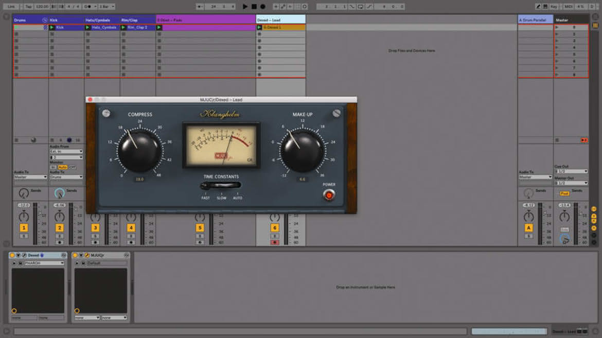The image size is (602, 338).
Task: Select the Dexed – Lead track header
Action: pyautogui.click(x=280, y=20)
